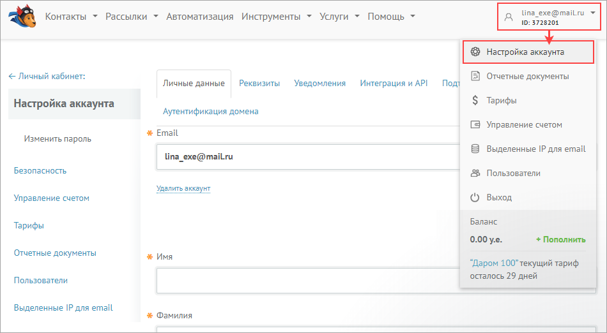Open the Уведомления tab
Image resolution: width=607 pixels, height=333 pixels.
coord(319,83)
